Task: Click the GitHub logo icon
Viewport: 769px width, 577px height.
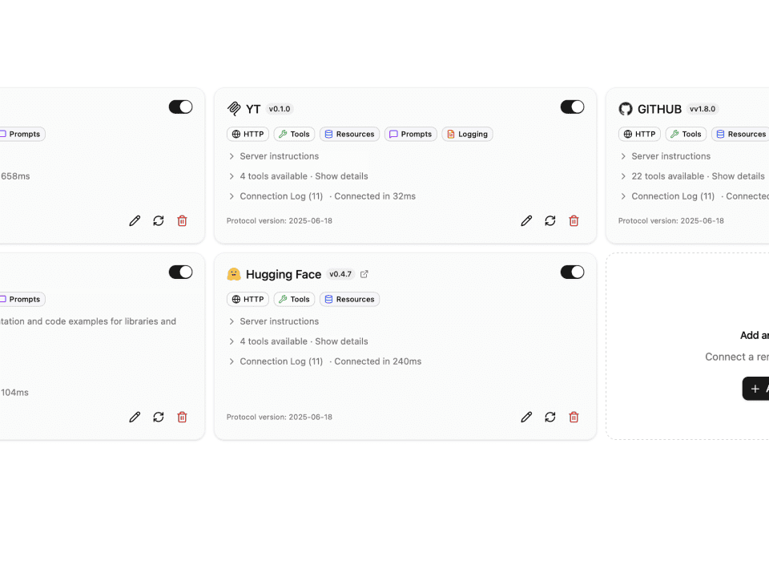Action: tap(626, 109)
